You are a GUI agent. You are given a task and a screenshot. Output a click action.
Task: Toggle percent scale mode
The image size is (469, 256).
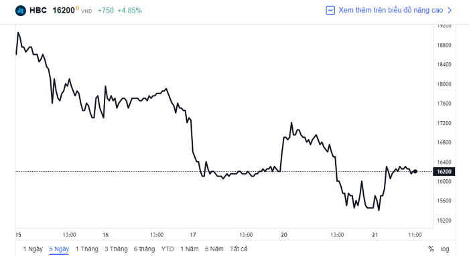pyautogui.click(x=431, y=249)
